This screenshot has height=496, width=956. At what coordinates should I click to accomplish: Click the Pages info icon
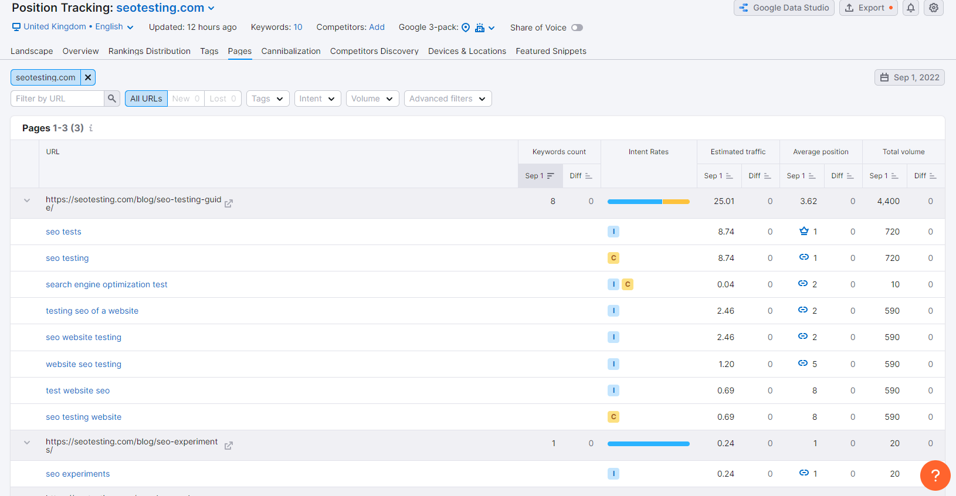click(91, 128)
